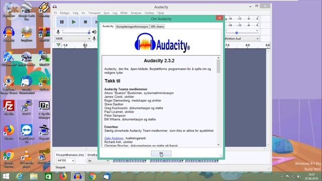Click the OK button in the Om Audacity dialog
The width and height of the screenshot is (322, 181).
click(161, 153)
